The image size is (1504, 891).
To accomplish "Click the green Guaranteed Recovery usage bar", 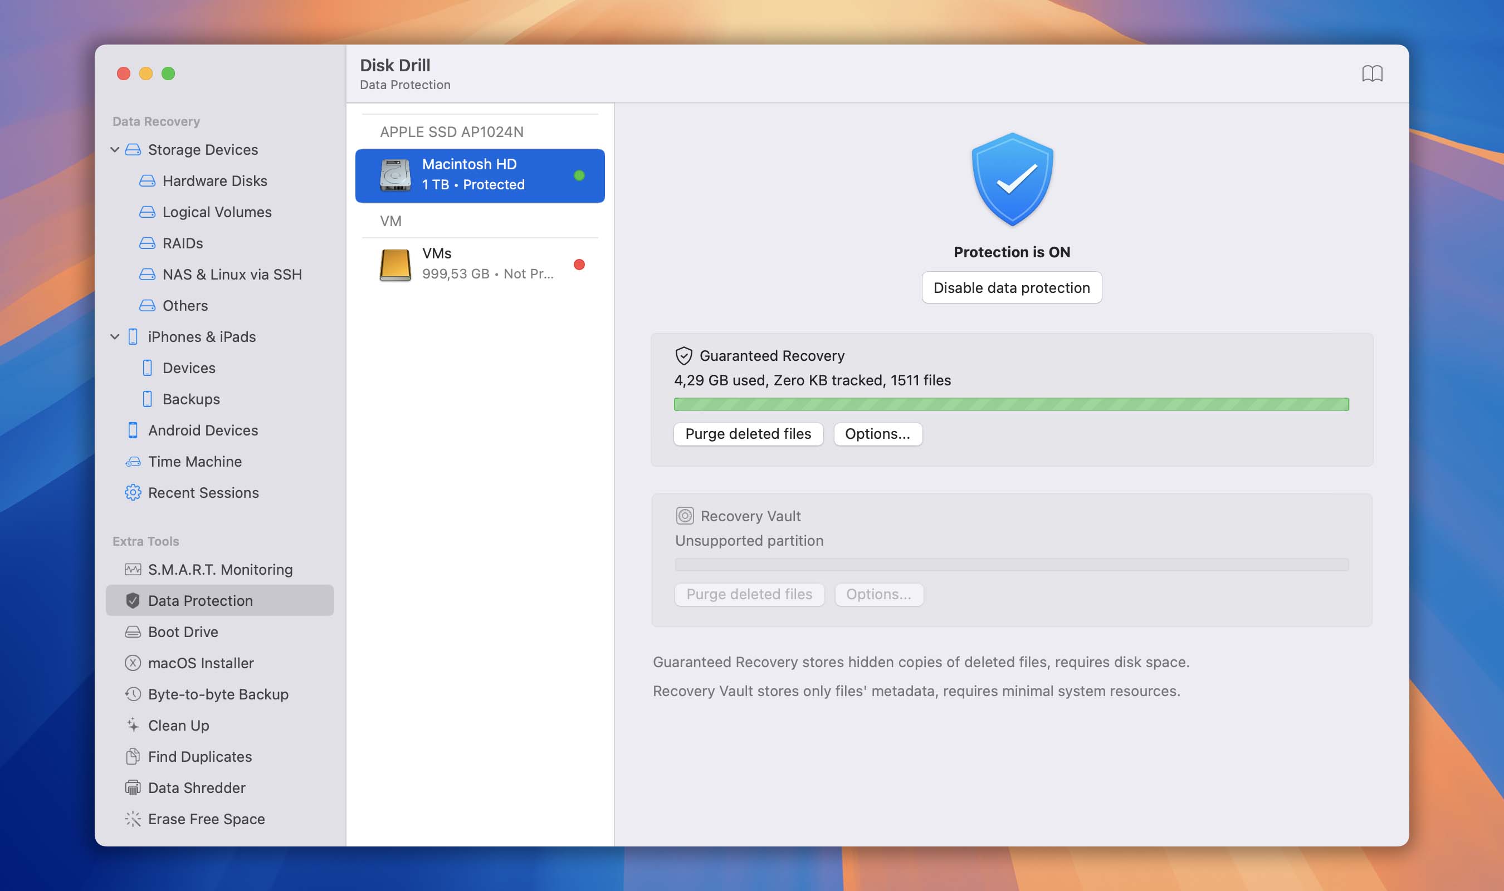I will tap(1011, 404).
